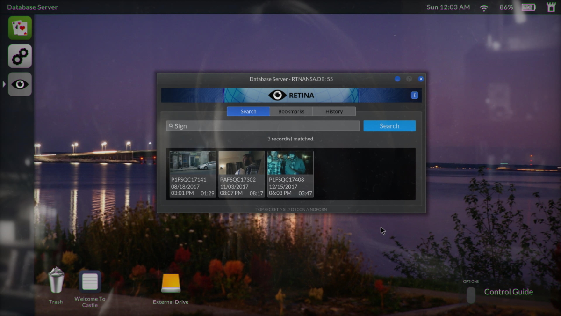Click the castle icon in top bar
The height and width of the screenshot is (316, 561).
(551, 7)
